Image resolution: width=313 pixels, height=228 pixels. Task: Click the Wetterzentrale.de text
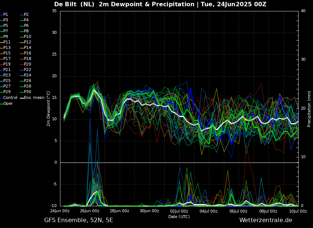tap(265, 220)
